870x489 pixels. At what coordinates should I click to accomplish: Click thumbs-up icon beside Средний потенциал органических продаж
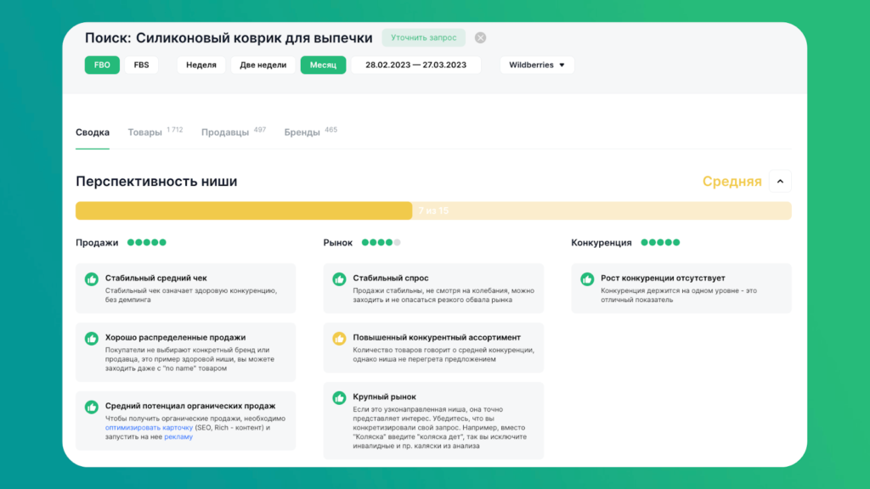[92, 407]
